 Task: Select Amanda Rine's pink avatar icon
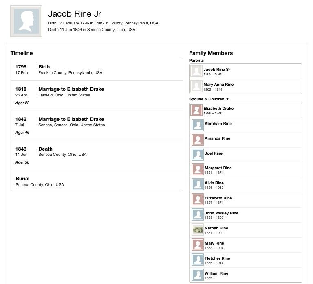[x=198, y=140]
